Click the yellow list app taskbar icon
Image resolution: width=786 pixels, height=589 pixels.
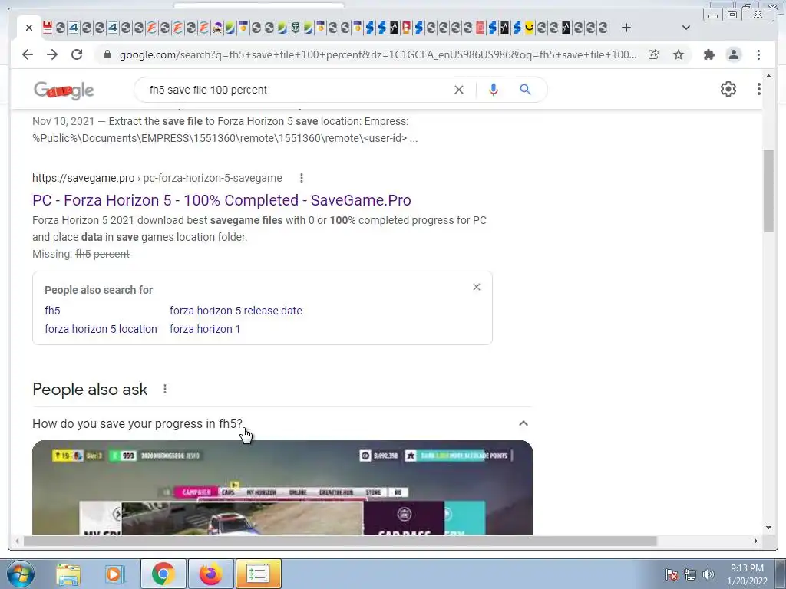coord(258,574)
